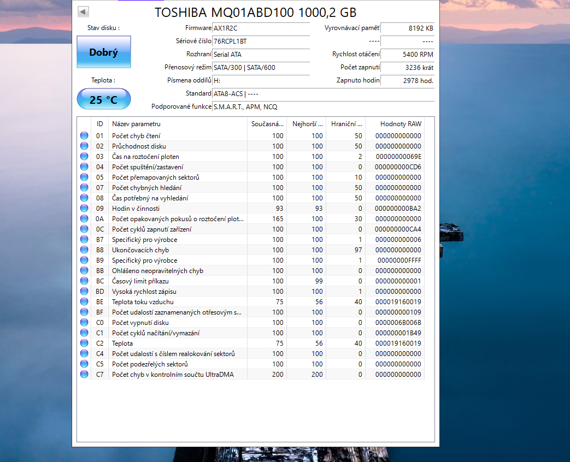This screenshot has width=570, height=462.
Task: Click the indicator icon for Počet přemapovaných sektorů
Action: 84,177
